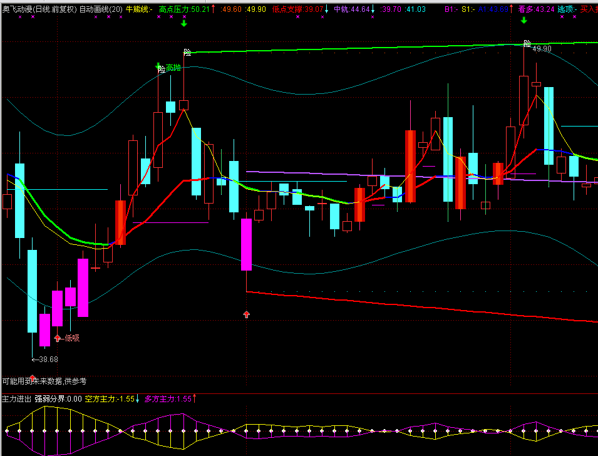Select the 险 marker next to 49.90
This screenshot has height=456, width=598.
tap(527, 44)
